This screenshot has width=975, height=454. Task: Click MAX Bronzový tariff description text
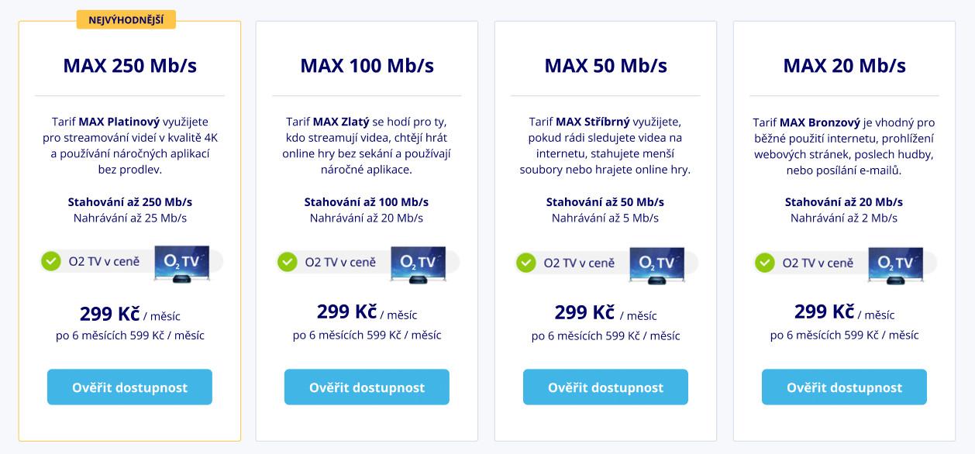coord(844,146)
